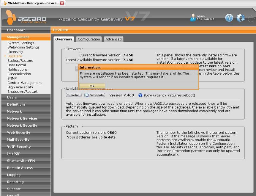
Task: Click the Install firmware button
Action: [x=74, y=95]
